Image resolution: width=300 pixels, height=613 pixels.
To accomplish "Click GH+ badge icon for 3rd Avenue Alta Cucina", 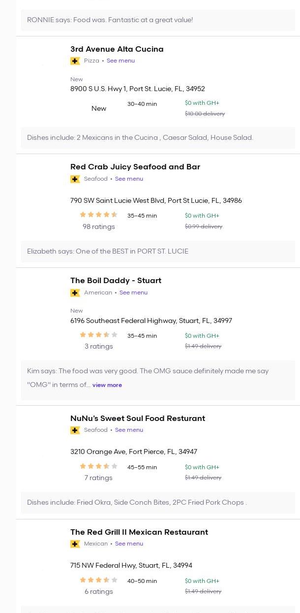I will pos(75,61).
